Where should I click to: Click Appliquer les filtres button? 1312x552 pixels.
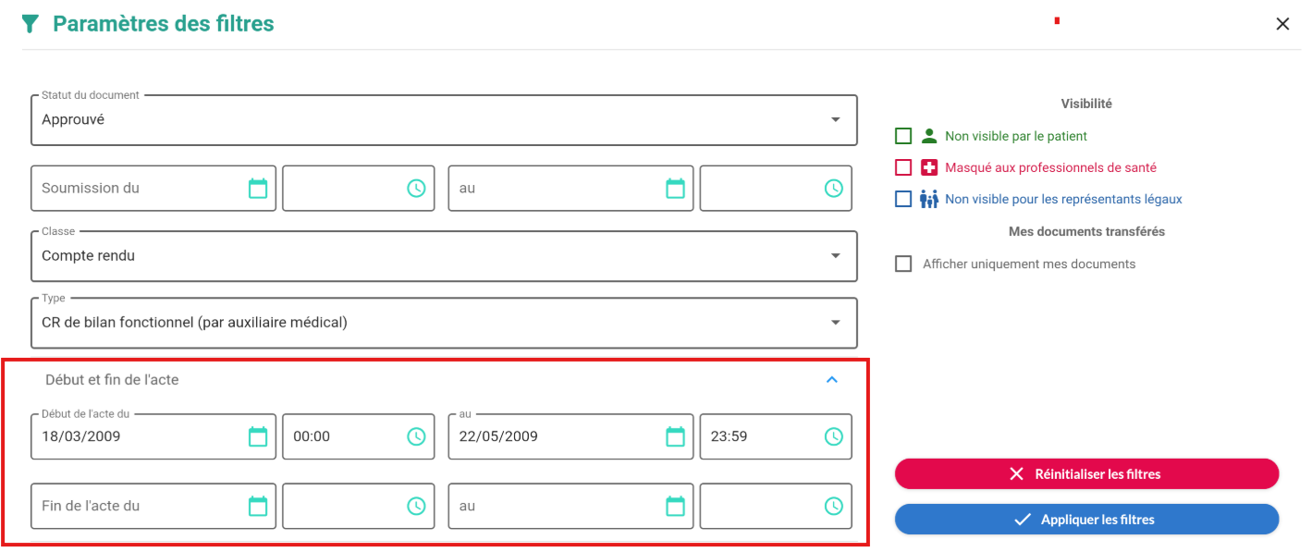click(1086, 520)
